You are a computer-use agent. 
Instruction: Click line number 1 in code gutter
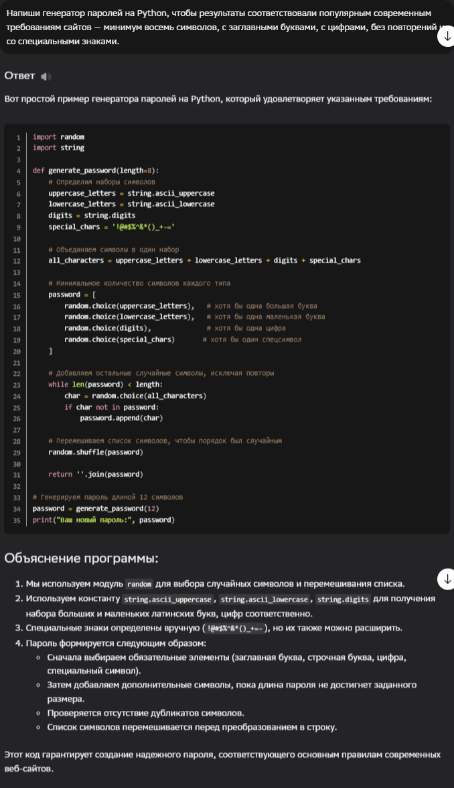click(x=18, y=137)
